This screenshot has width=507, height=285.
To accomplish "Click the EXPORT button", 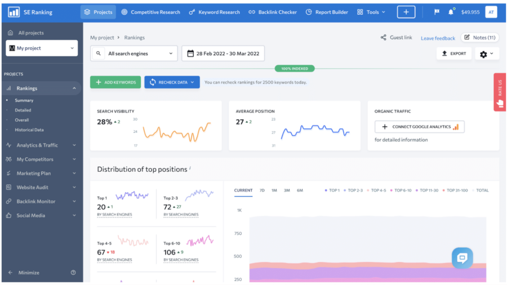I will (454, 54).
